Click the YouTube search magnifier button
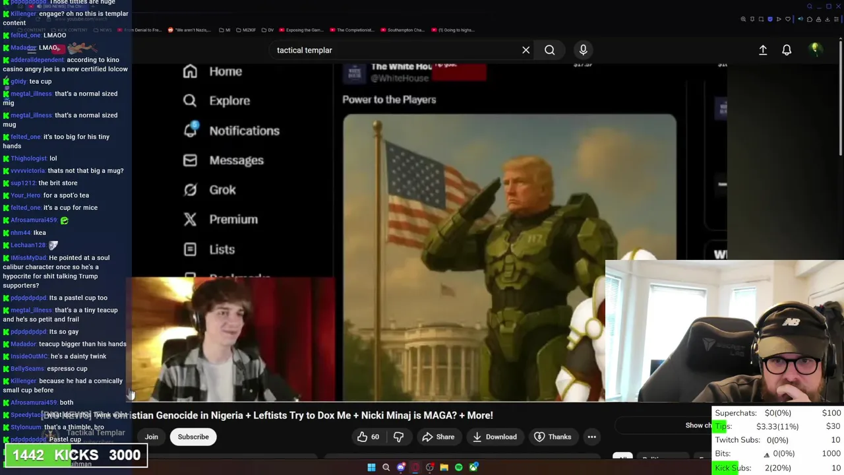Screen dimensions: 844x475 tap(549, 50)
